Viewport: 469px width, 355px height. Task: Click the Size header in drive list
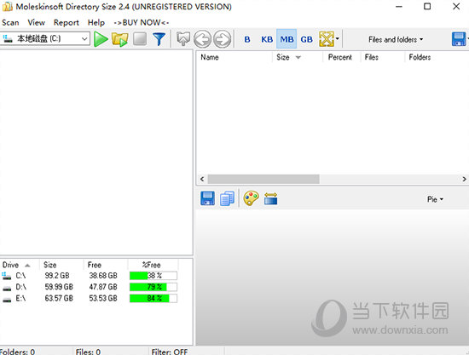point(61,265)
